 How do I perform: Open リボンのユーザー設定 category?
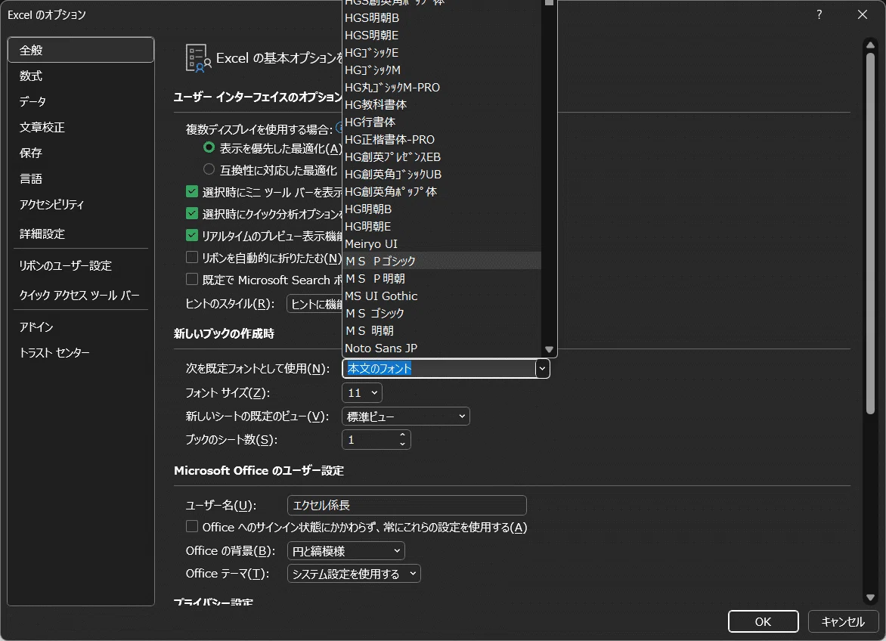tap(81, 265)
